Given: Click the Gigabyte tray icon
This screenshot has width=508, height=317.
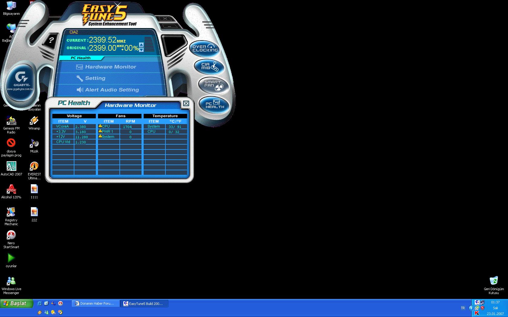Looking at the screenshot, I should (477, 302).
